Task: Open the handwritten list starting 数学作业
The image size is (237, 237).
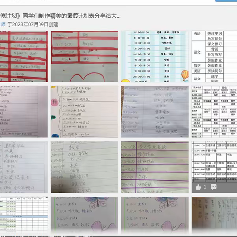Action: 24,167
